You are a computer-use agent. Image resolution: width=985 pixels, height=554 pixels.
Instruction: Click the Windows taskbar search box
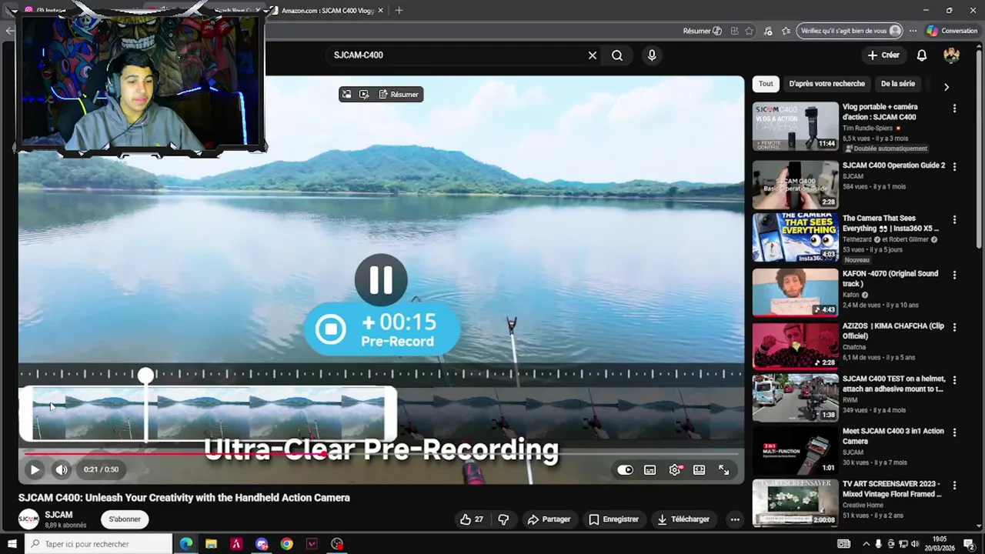pyautogui.click(x=98, y=544)
